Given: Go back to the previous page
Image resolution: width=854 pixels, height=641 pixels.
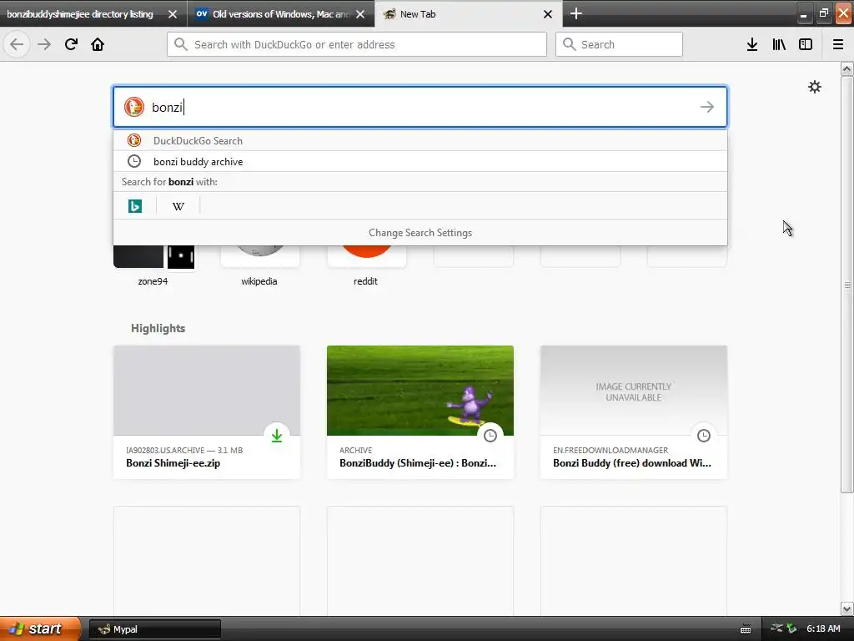Looking at the screenshot, I should [x=17, y=44].
